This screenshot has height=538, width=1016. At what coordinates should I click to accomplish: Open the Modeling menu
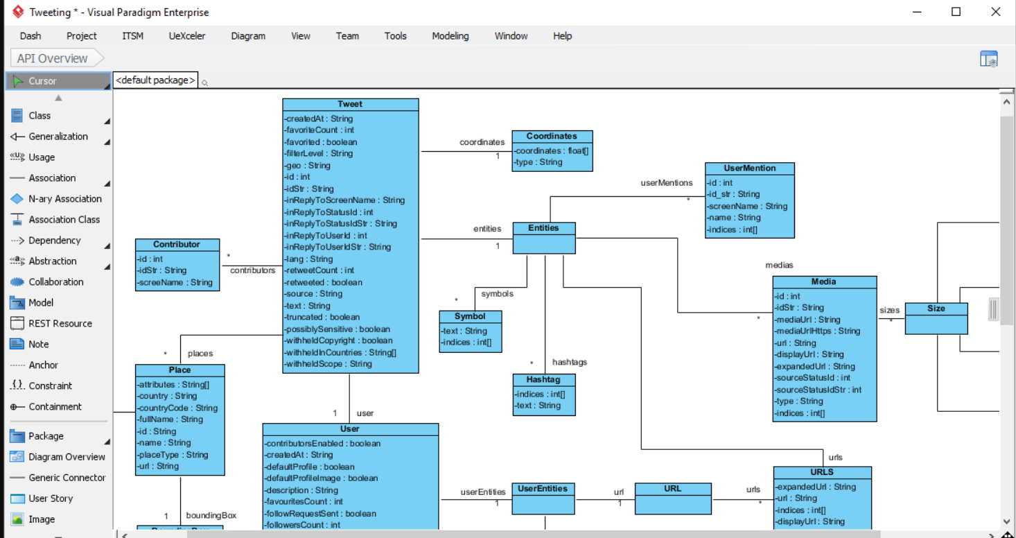click(x=450, y=36)
